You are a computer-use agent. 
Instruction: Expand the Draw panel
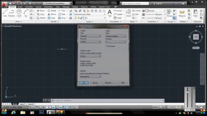click(x=19, y=22)
